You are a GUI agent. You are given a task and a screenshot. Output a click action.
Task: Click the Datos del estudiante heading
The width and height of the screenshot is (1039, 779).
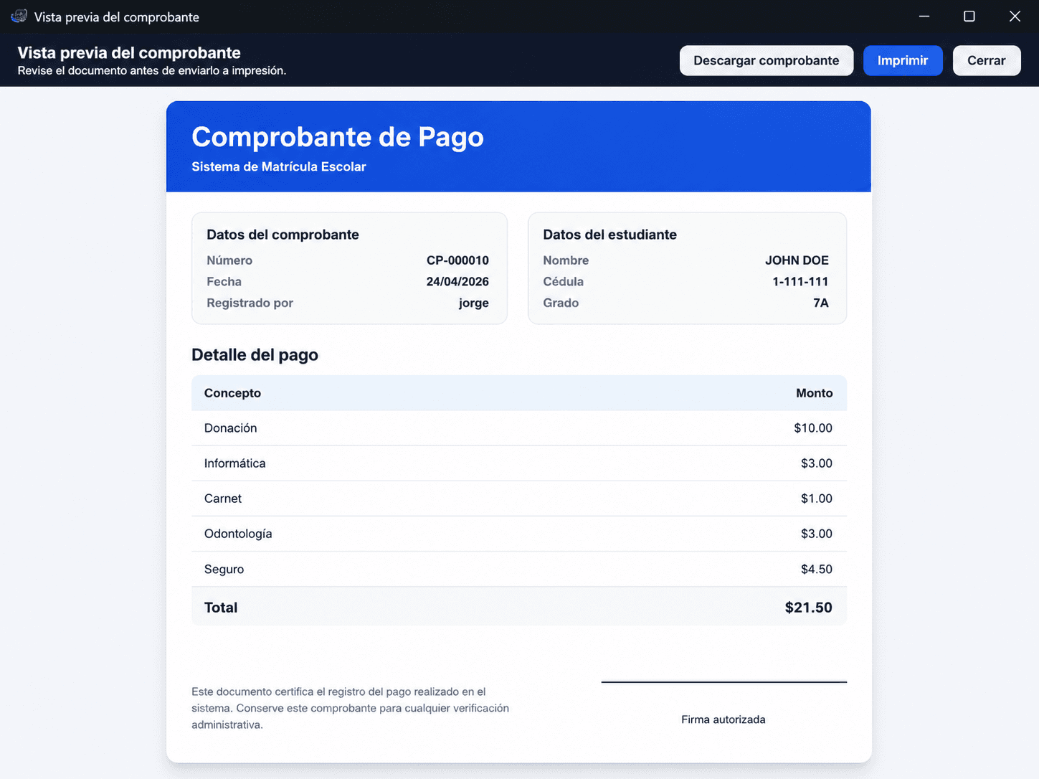pos(609,235)
